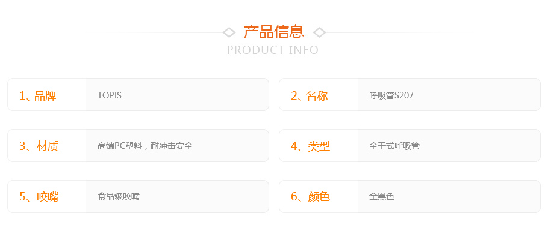The image size is (548, 231).
Task: Select the 6、颜色 label
Action: point(310,197)
